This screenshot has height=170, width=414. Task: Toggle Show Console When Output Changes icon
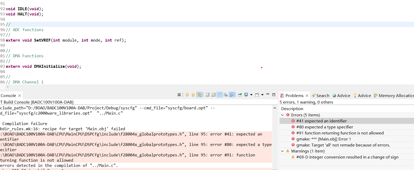click(x=232, y=95)
